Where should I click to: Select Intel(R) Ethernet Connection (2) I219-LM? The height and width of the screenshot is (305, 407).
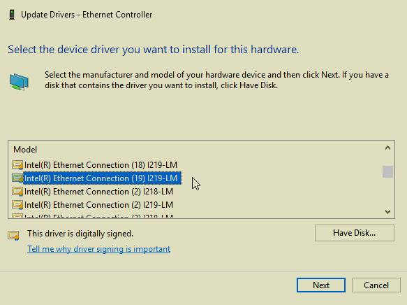click(98, 205)
